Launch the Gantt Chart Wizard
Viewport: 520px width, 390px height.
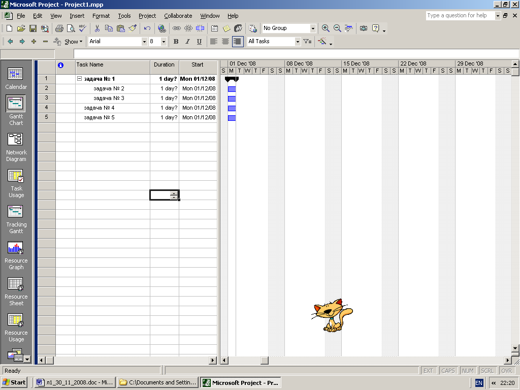322,42
